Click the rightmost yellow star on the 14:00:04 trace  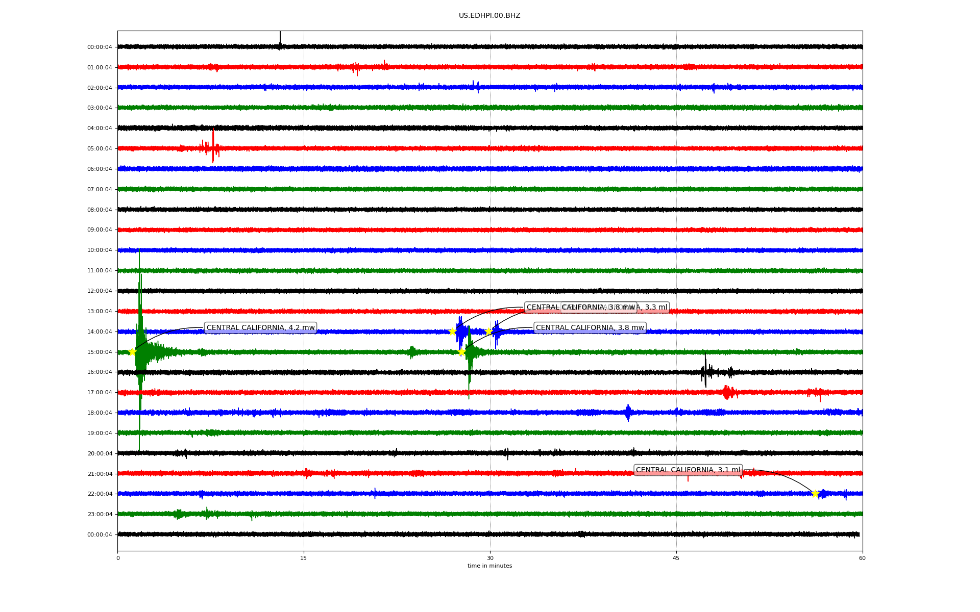488,331
